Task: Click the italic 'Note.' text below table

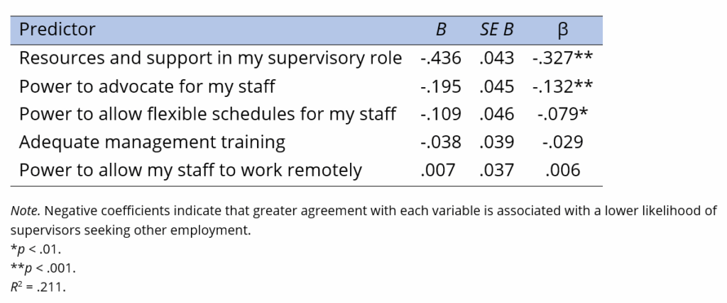Action: tap(24, 210)
